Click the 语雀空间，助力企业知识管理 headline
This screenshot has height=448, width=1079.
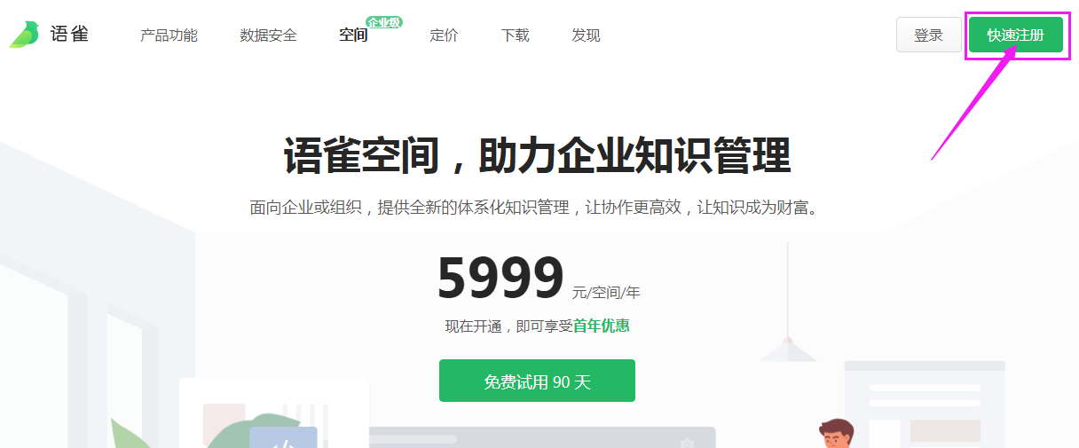537,156
